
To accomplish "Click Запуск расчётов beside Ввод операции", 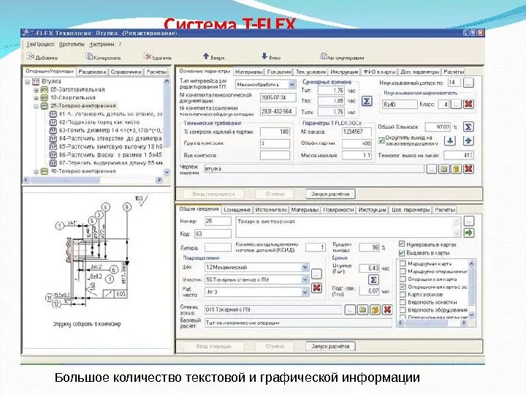I will point(330,346).
